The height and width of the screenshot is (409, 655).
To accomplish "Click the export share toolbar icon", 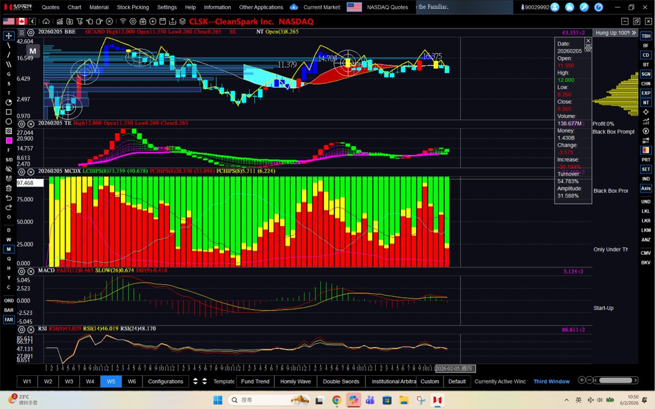I will click(172, 21).
